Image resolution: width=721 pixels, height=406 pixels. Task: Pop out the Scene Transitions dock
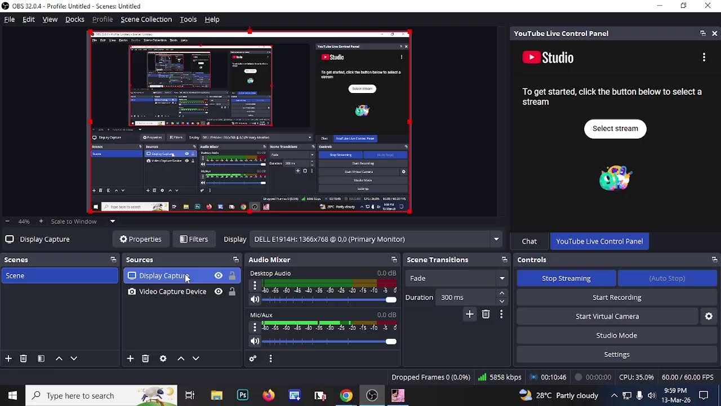pyautogui.click(x=505, y=260)
